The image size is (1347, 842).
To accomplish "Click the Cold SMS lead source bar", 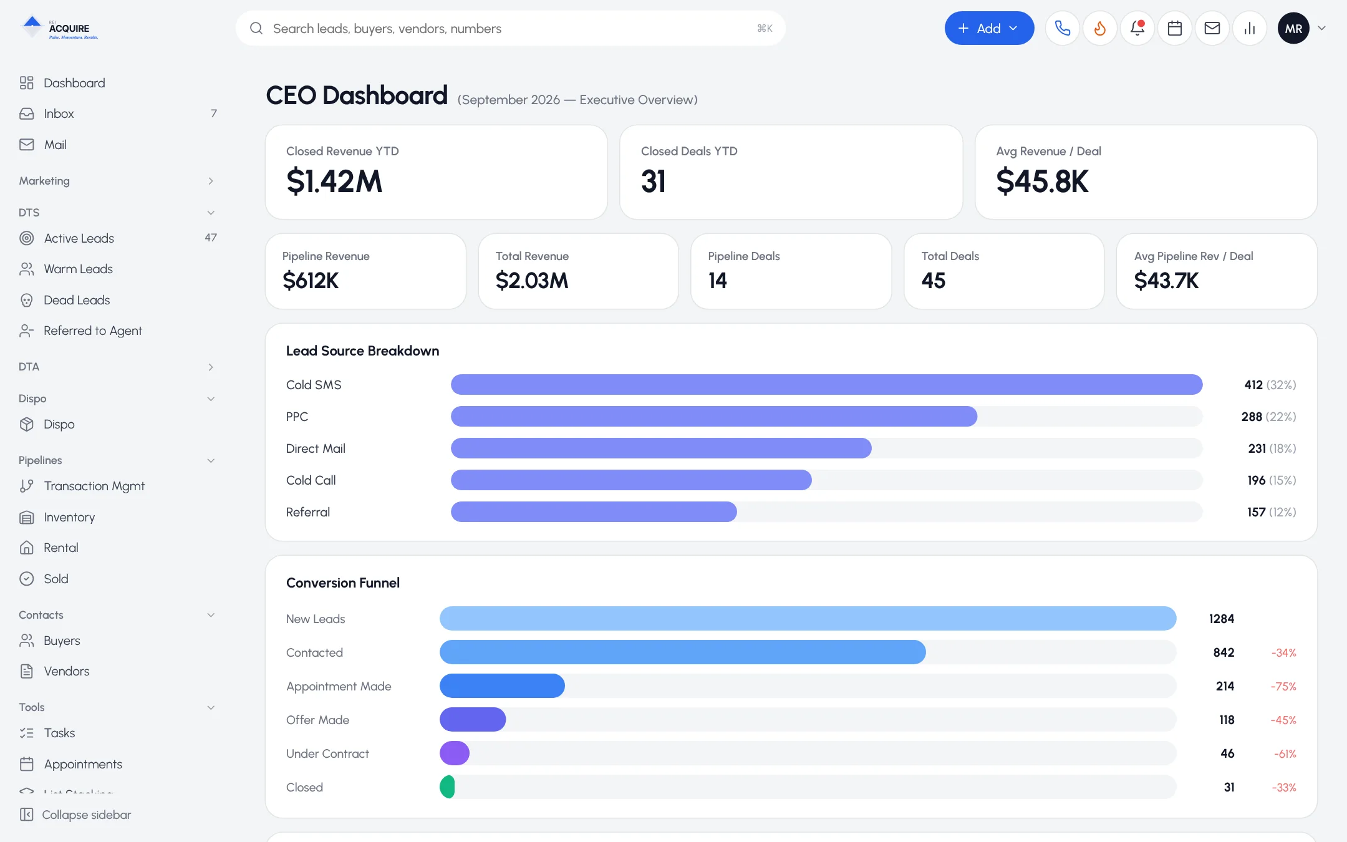I will click(826, 384).
